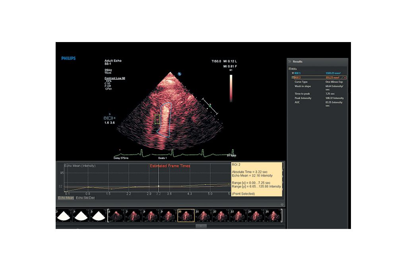Expand the ROI 1 entry
Screen dimensions: 407x271
[293, 73]
